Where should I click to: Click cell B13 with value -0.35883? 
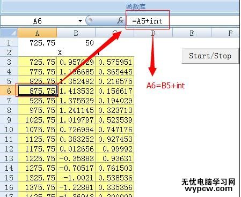click(76, 158)
